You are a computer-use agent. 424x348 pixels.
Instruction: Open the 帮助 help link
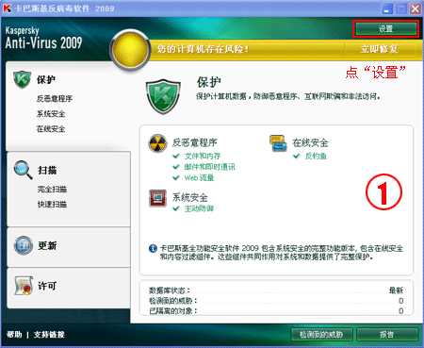coord(14,335)
